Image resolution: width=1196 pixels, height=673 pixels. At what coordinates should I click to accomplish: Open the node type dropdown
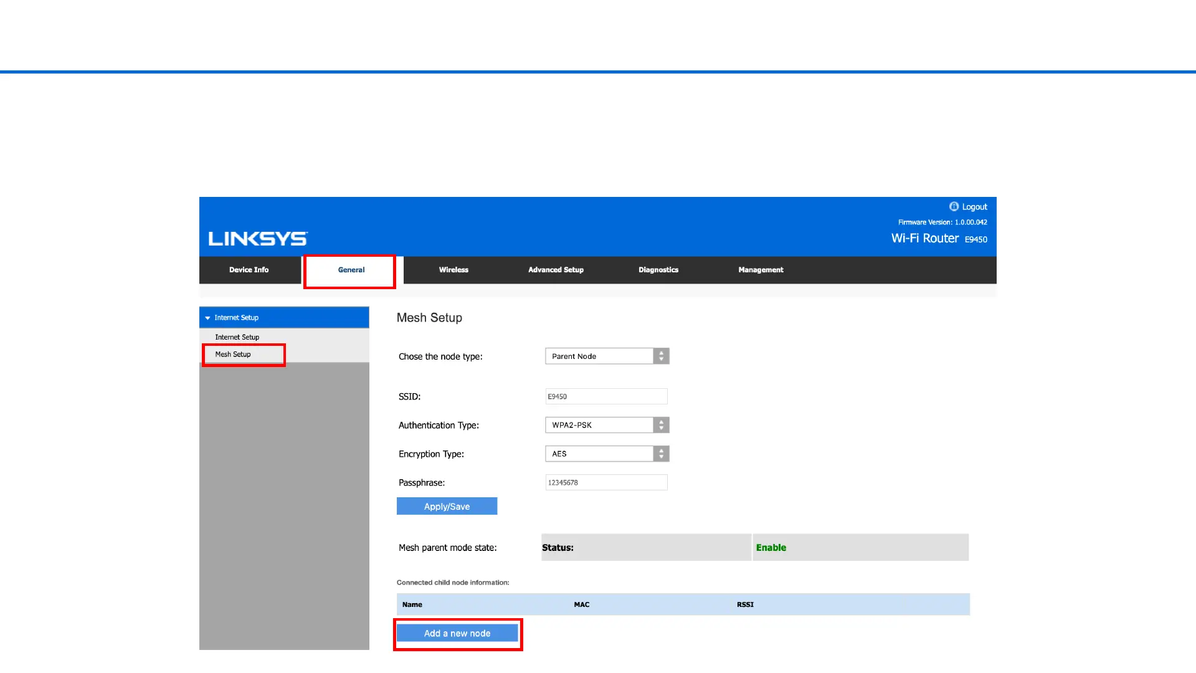pos(607,356)
